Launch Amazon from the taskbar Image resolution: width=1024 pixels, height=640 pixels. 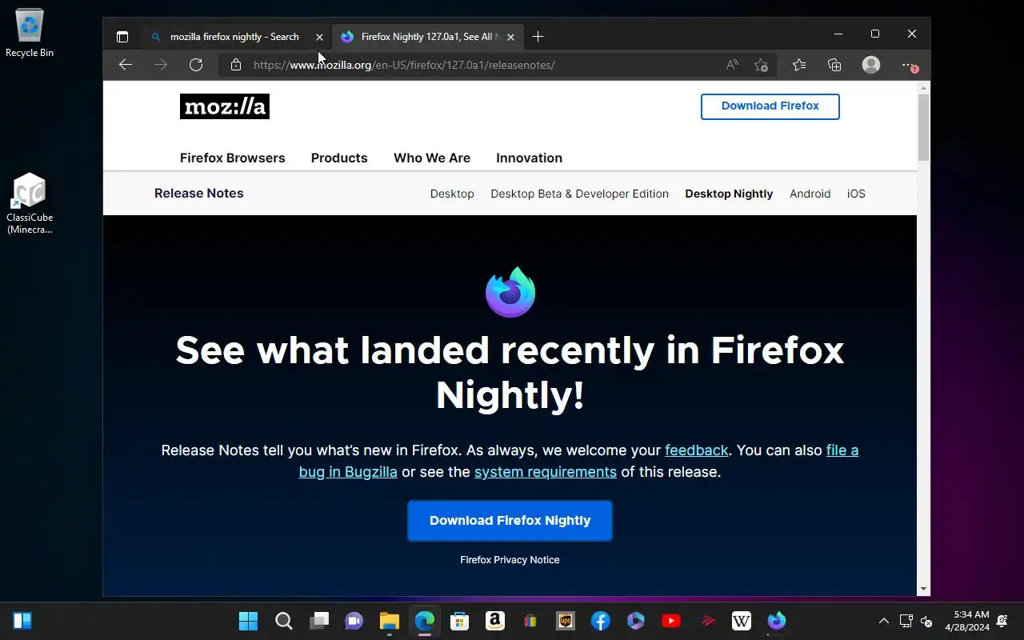494,621
